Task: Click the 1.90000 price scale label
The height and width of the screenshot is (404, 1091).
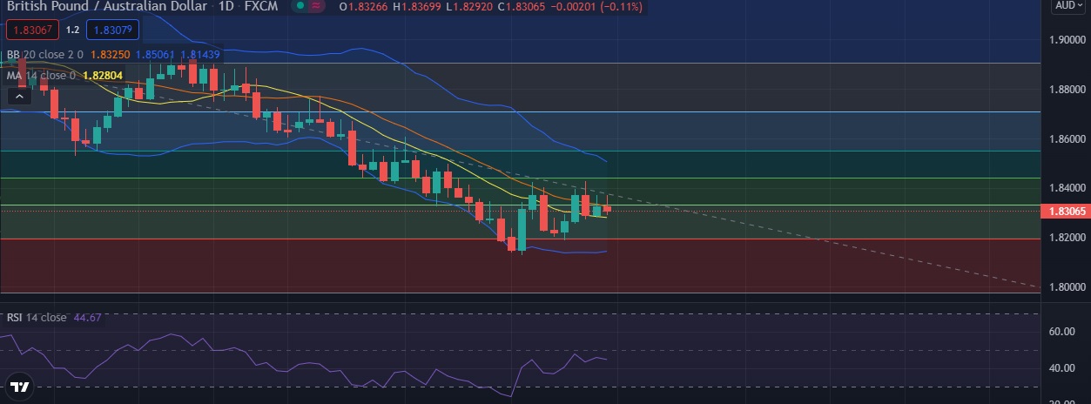Action: (1067, 40)
